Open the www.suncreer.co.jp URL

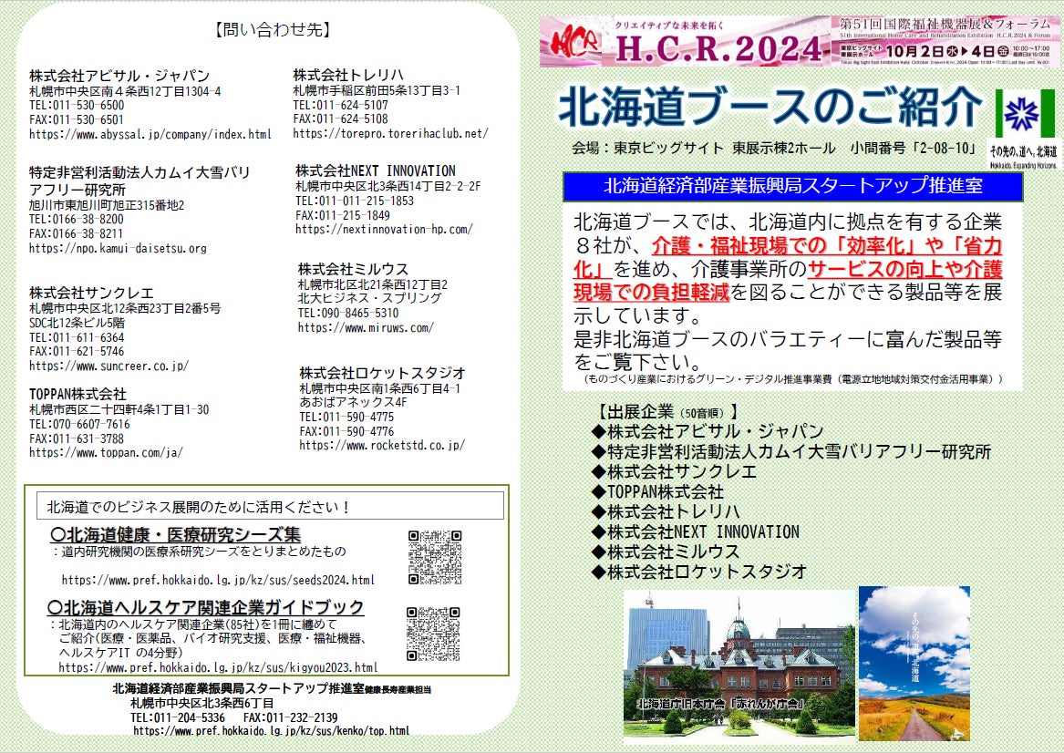coord(108,366)
